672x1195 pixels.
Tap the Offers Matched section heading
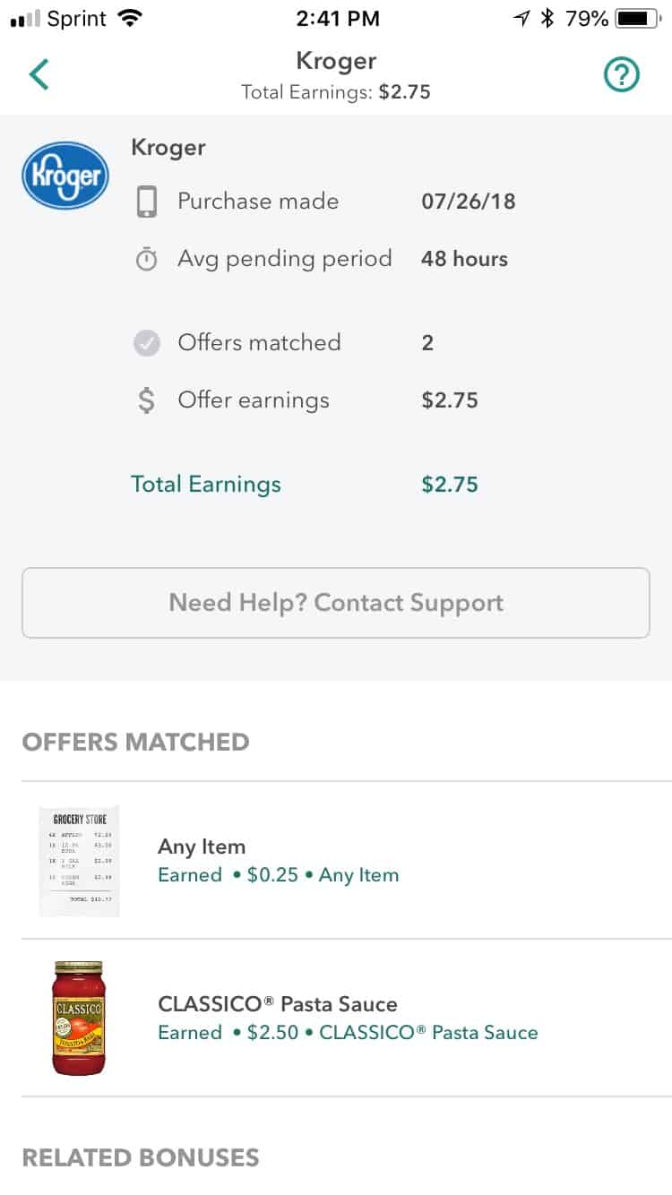(135, 742)
